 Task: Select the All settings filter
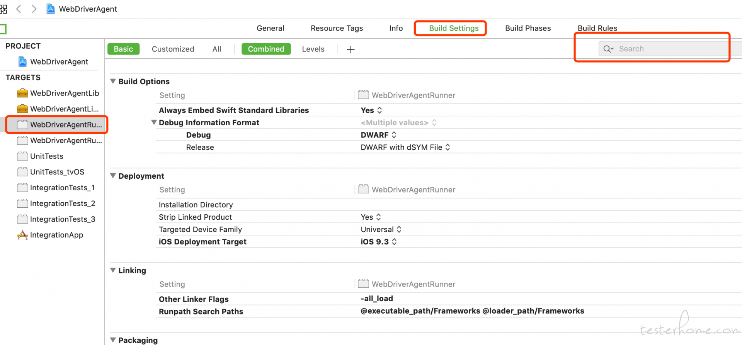(x=217, y=49)
